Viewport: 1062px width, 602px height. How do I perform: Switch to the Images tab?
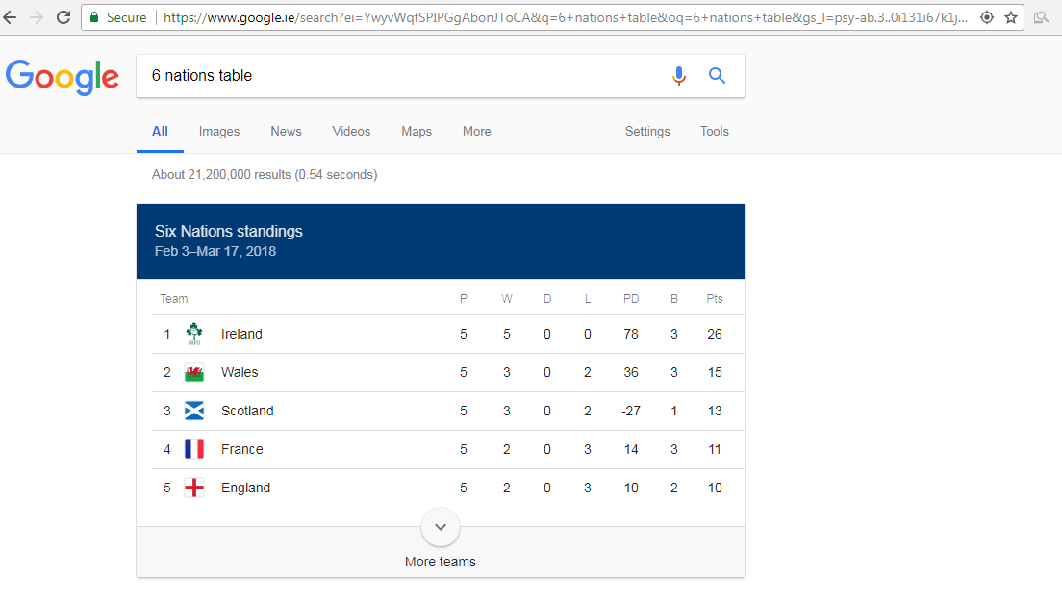[x=219, y=132]
